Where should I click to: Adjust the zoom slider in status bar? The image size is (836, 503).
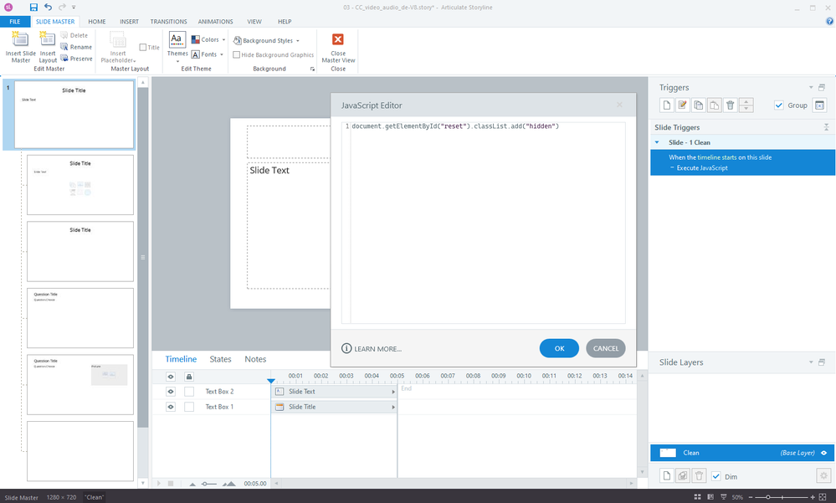click(768, 497)
